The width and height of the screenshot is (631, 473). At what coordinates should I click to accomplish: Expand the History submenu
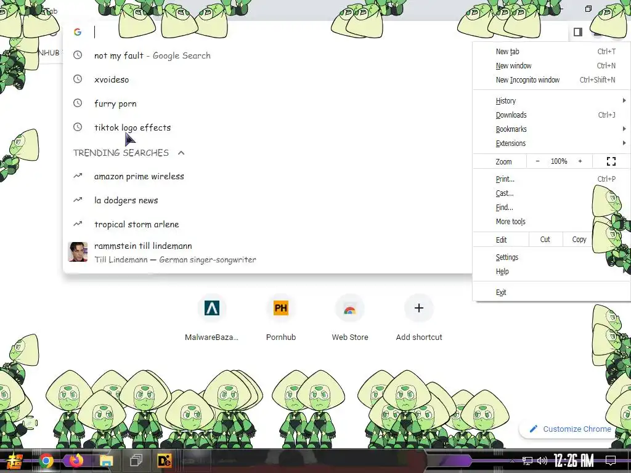(x=552, y=100)
